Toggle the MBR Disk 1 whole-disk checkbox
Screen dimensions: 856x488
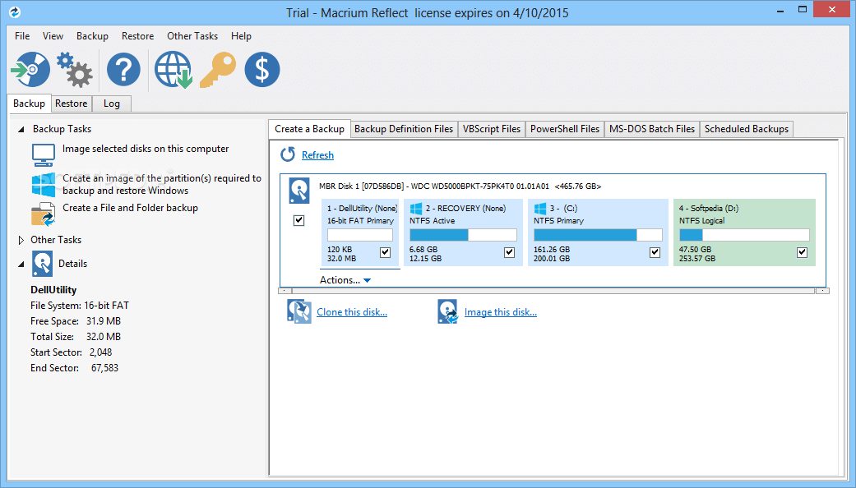tap(298, 220)
